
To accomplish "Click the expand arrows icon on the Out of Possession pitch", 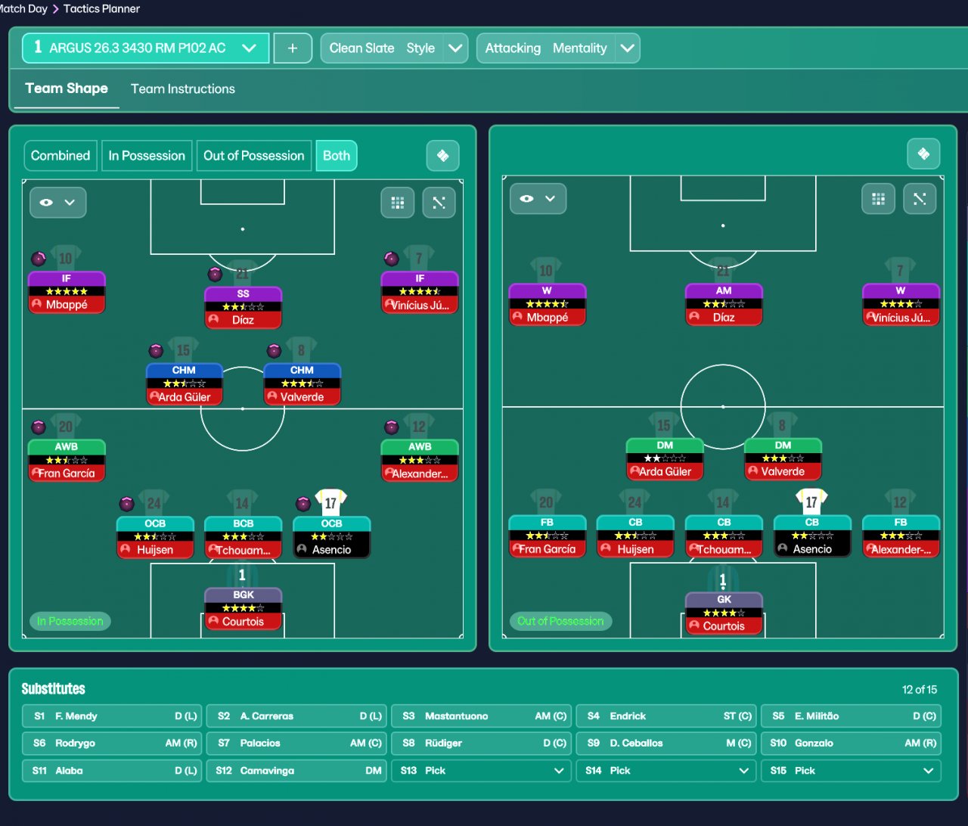I will coord(920,199).
